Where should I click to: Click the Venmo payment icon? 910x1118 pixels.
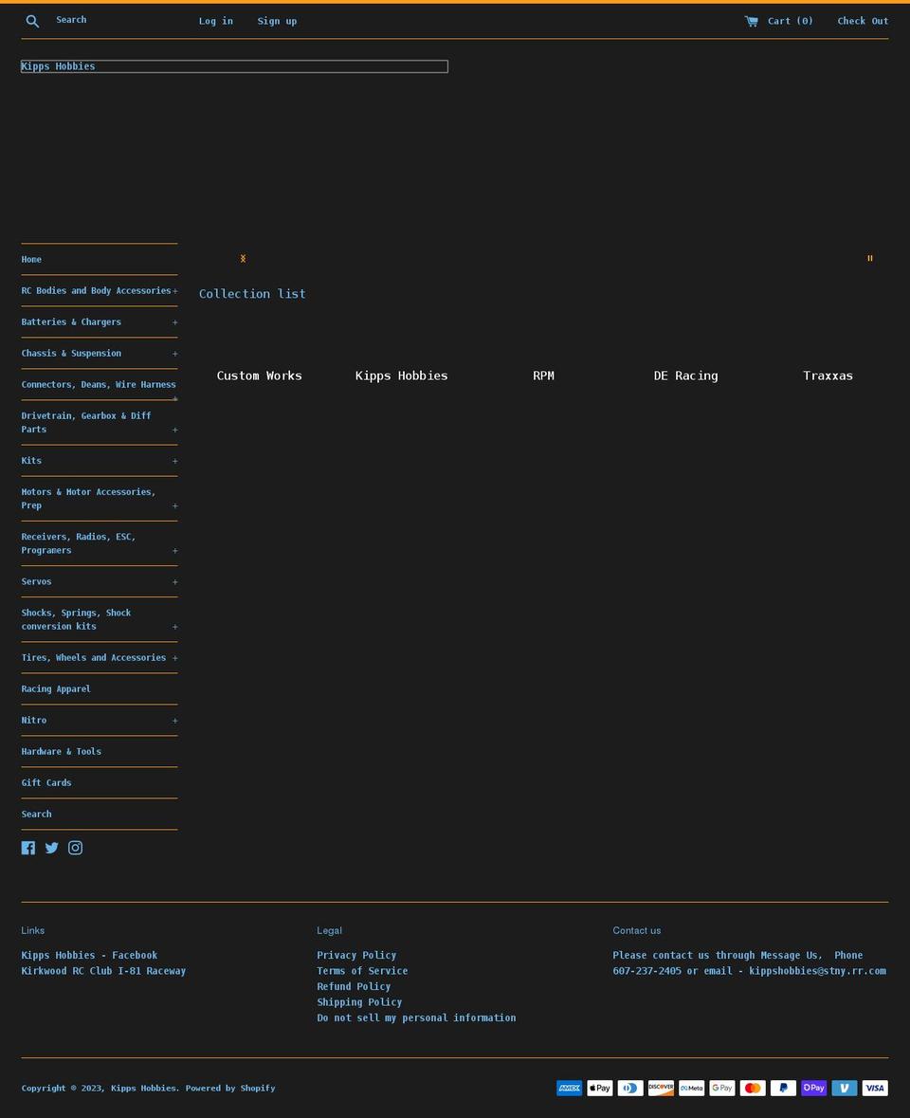click(x=846, y=1088)
